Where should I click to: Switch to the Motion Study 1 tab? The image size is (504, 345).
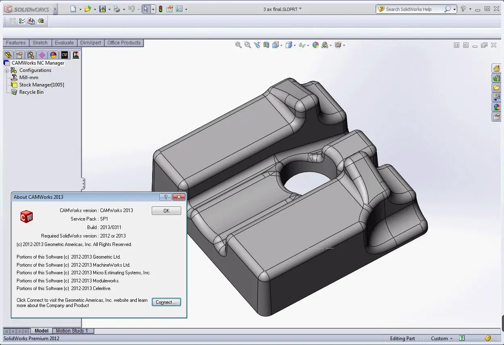[72, 330]
